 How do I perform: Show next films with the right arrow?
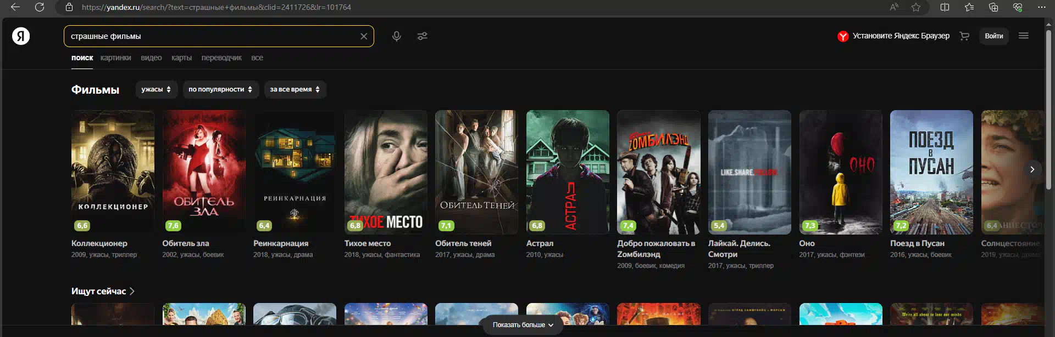click(1032, 169)
